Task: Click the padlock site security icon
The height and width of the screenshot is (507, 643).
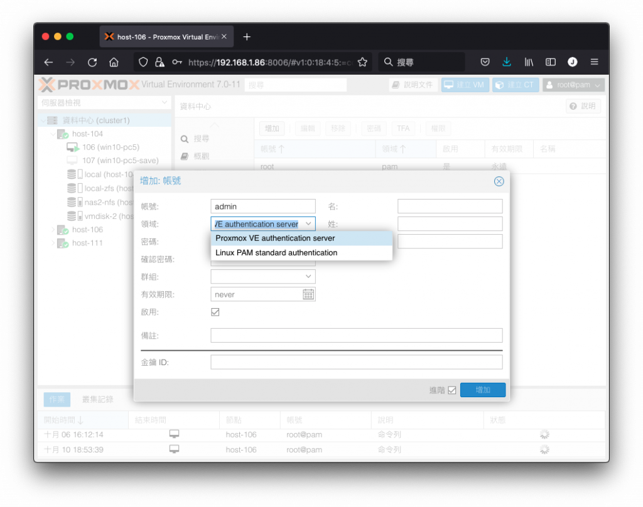Action: 159,62
